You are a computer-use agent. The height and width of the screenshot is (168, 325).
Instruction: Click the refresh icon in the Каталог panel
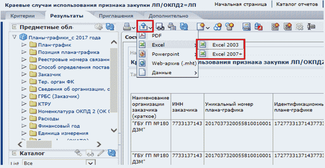point(111,153)
